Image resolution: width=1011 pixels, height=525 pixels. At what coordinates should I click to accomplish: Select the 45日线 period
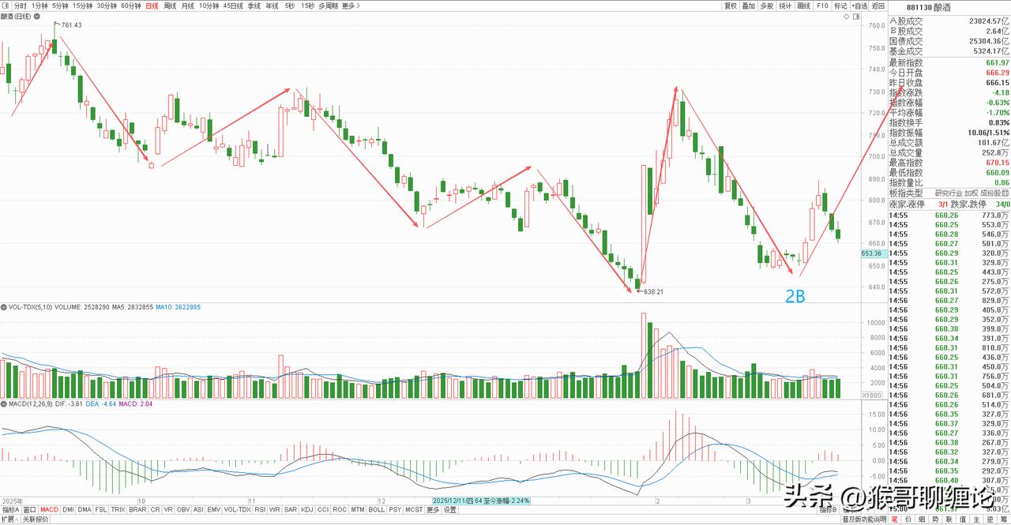(x=233, y=6)
